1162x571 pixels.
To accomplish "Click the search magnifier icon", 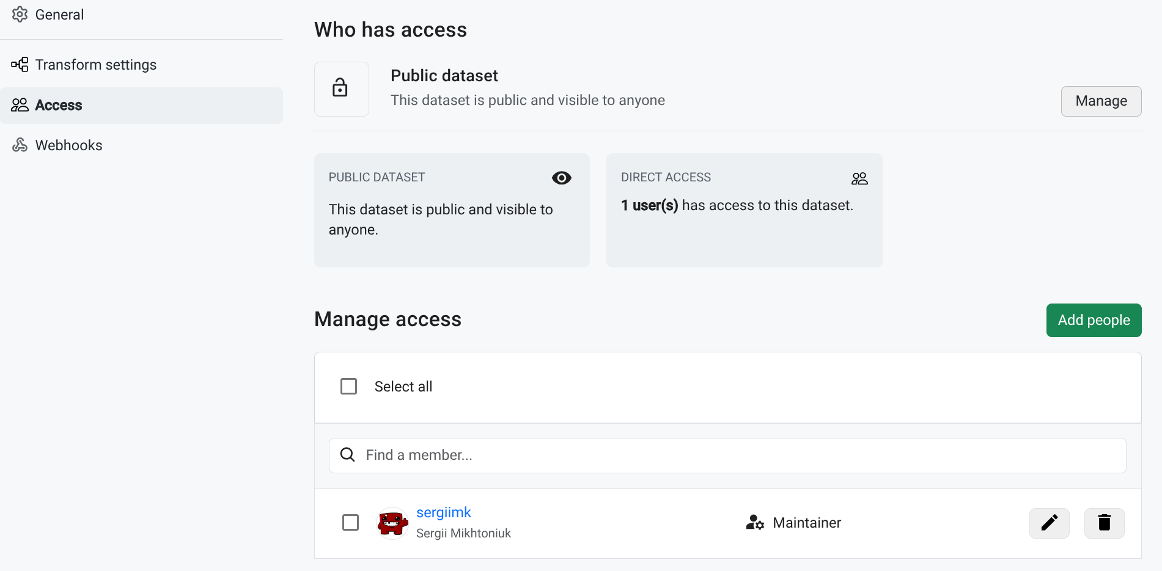I will pyautogui.click(x=347, y=455).
